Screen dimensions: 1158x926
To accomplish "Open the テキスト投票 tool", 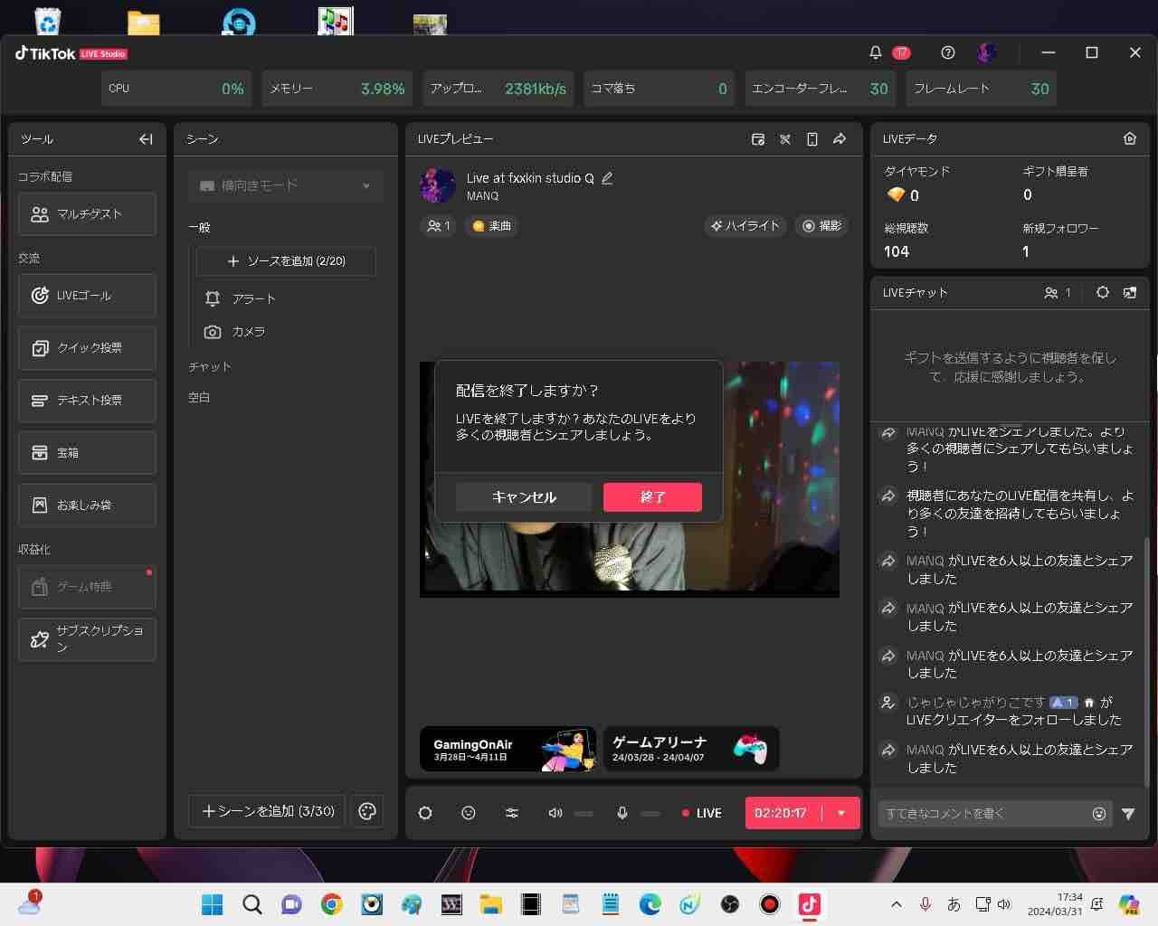I will click(x=87, y=401).
